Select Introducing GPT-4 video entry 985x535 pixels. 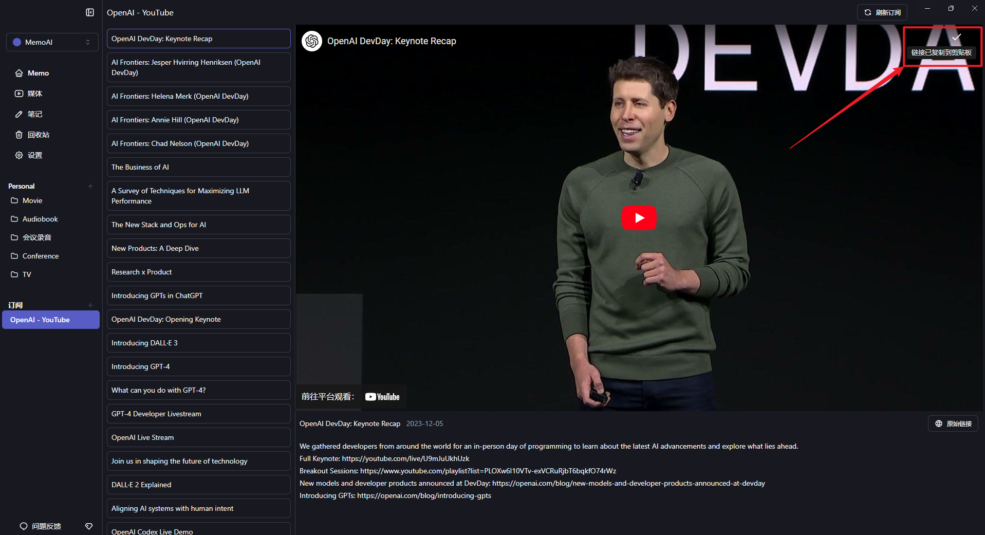(198, 366)
